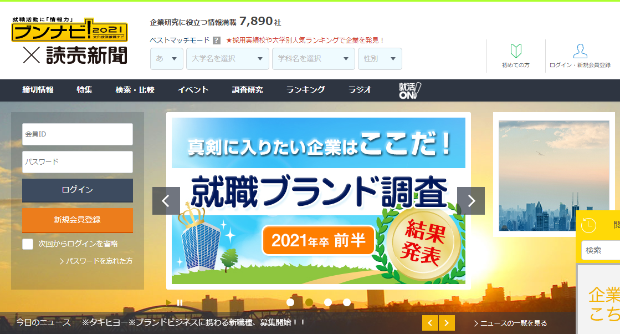Click the city skyline image on right
Image resolution: width=620 pixels, height=334 pixels.
click(554, 176)
